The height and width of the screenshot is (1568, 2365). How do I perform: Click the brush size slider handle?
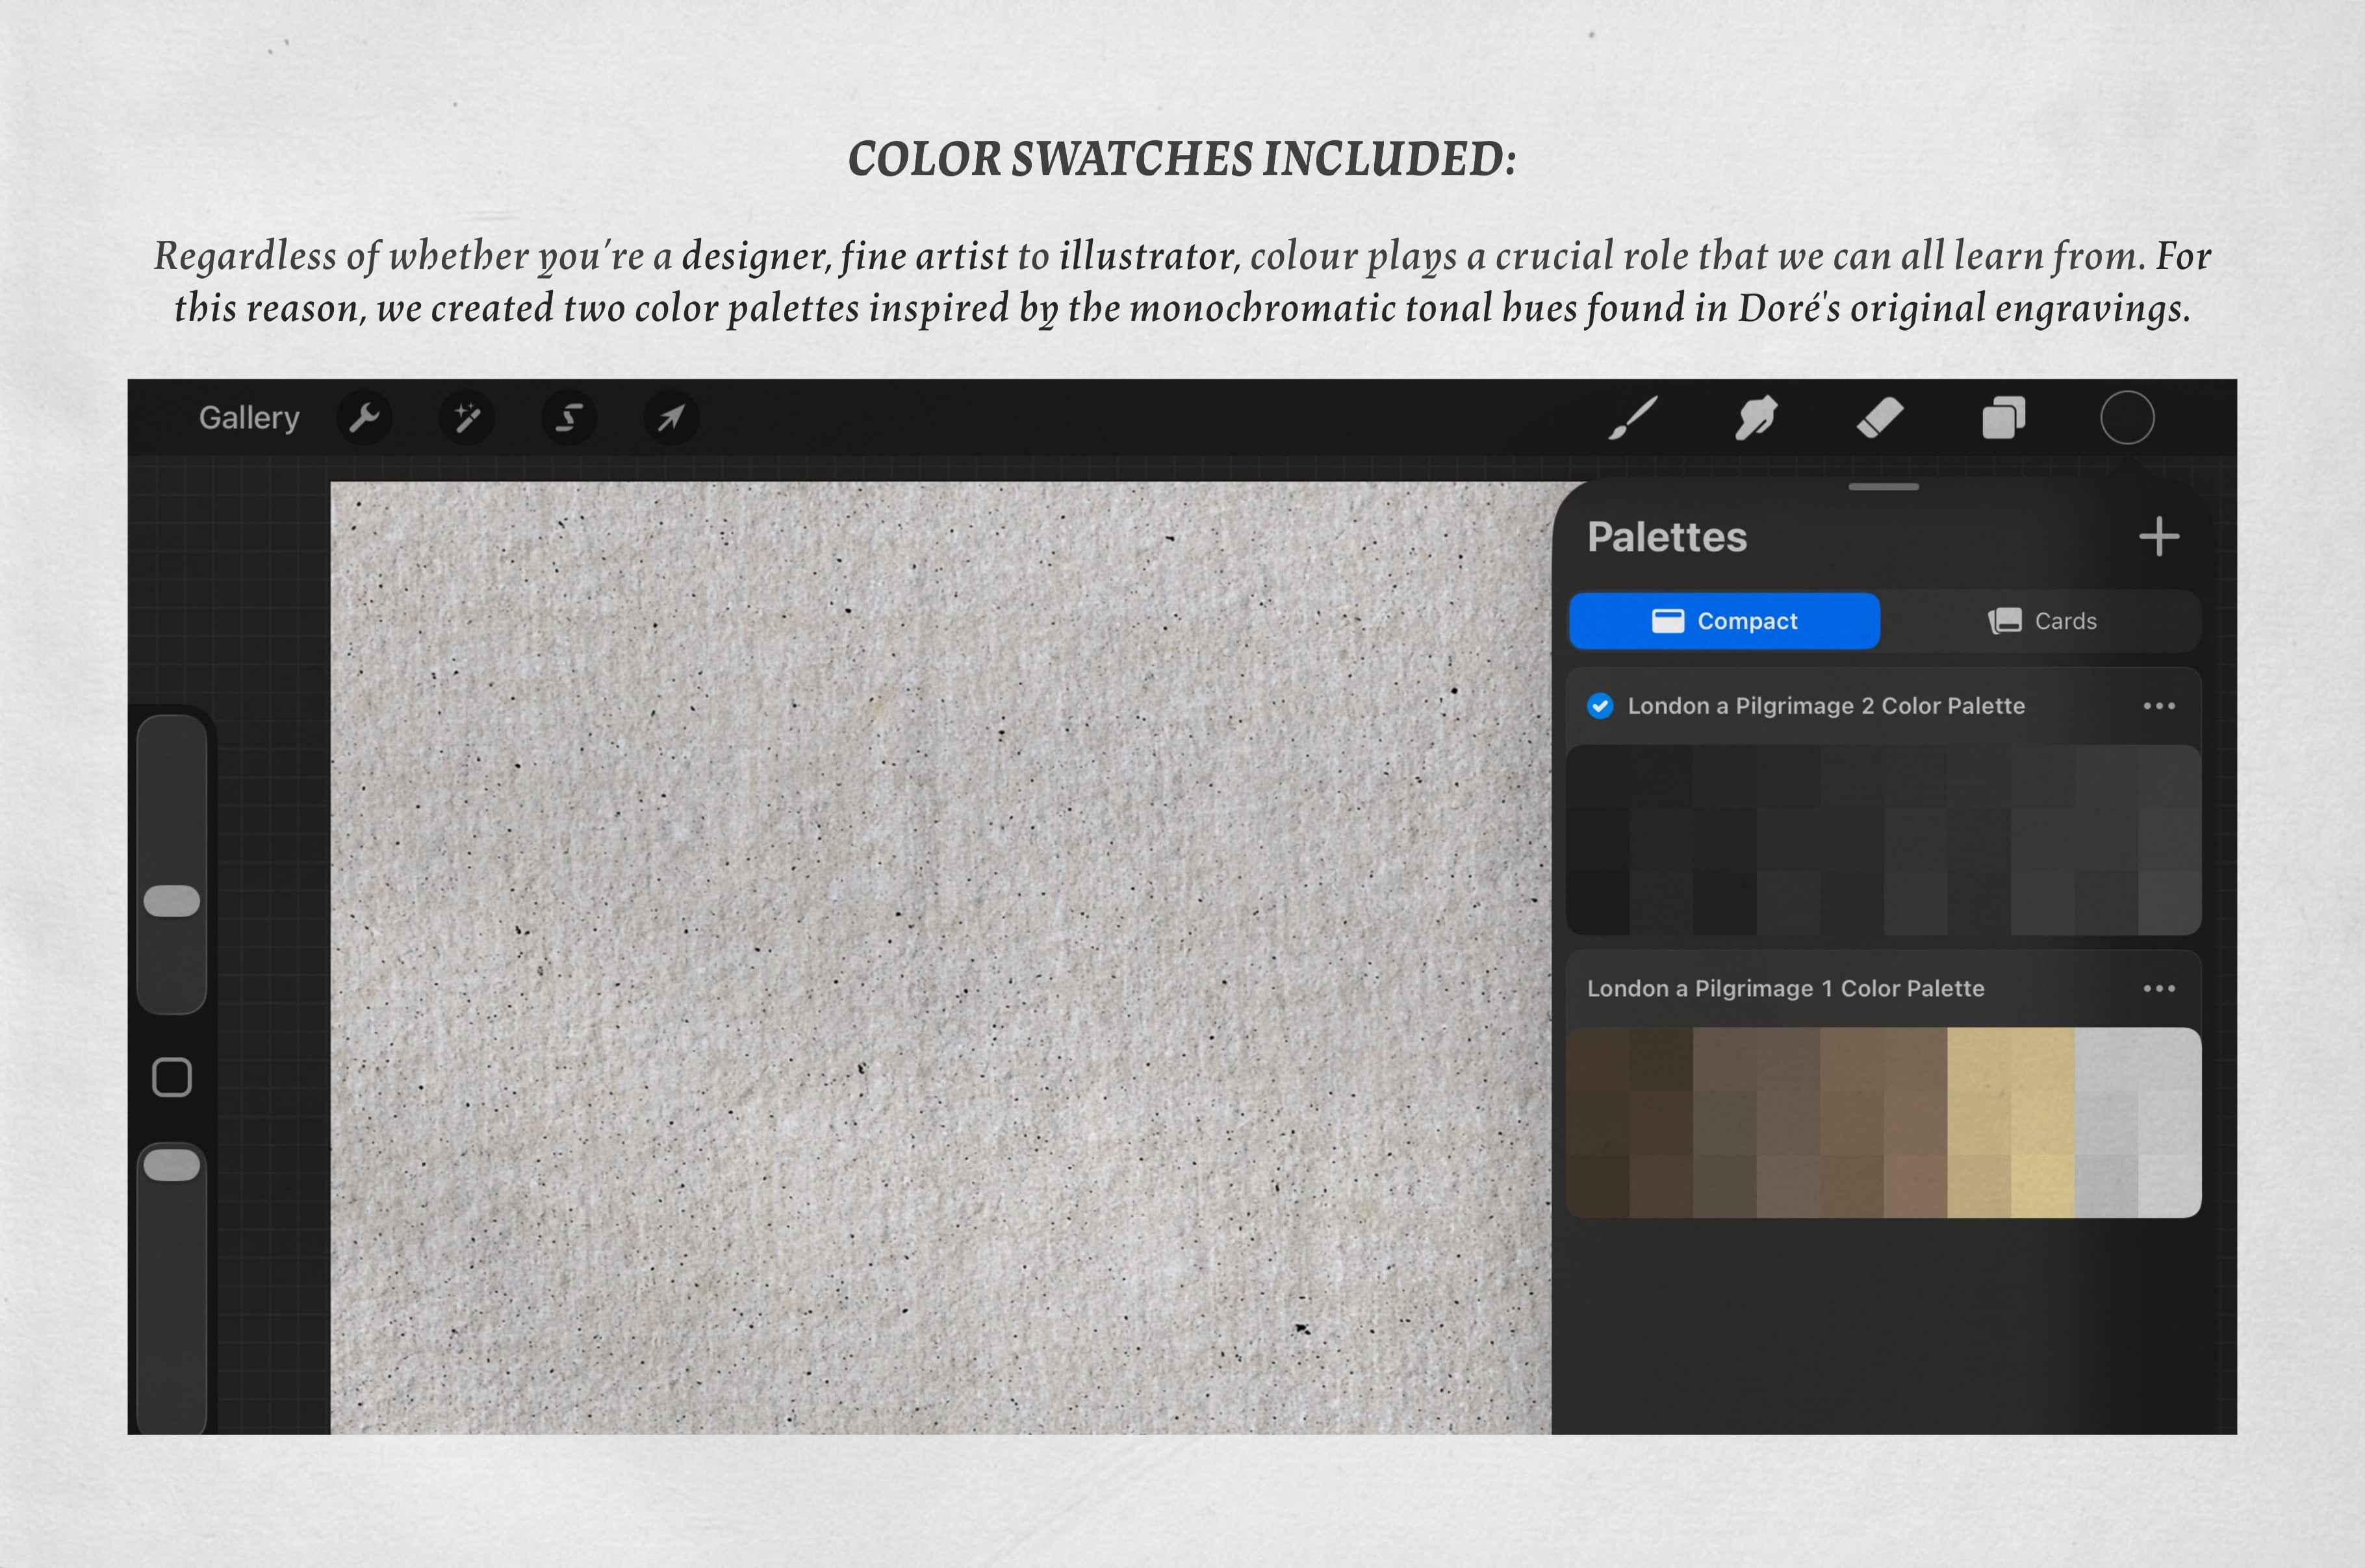(x=172, y=900)
